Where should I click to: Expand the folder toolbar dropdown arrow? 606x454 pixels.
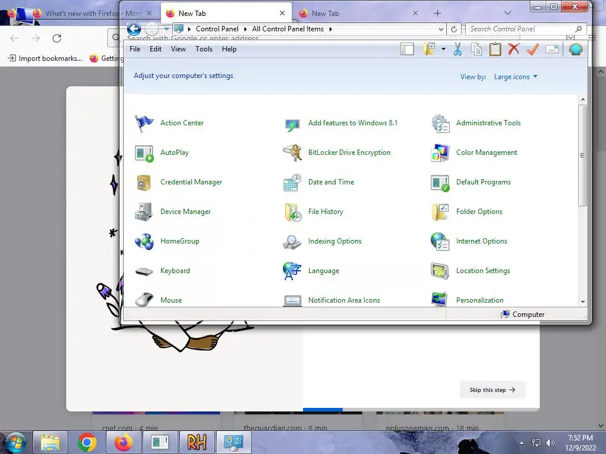click(443, 49)
